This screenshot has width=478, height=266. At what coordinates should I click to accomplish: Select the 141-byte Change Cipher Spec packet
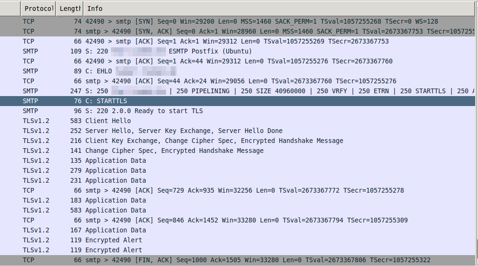(x=190, y=151)
